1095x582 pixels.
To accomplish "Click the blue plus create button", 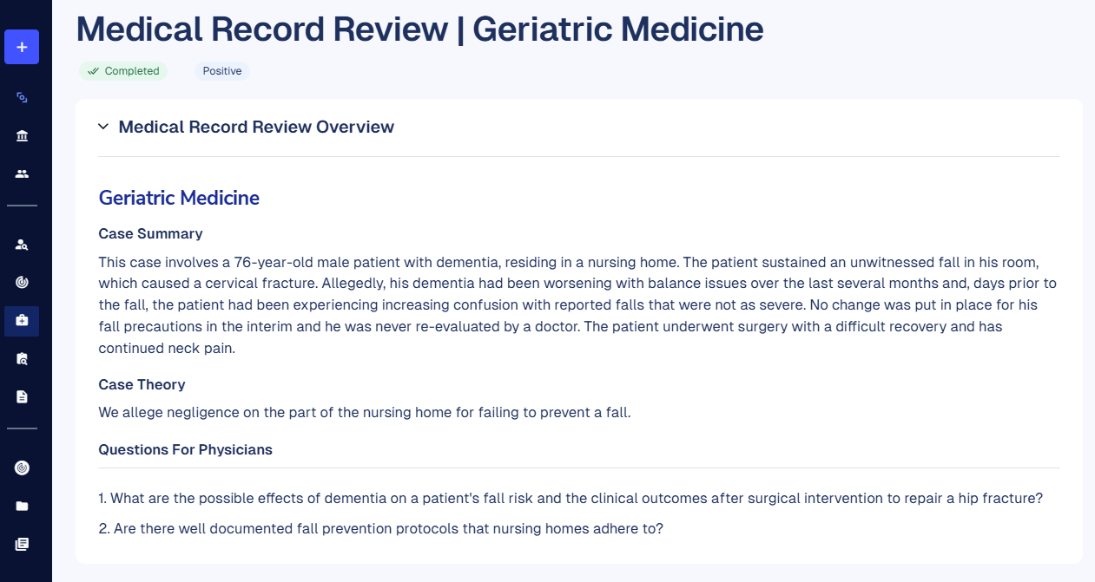I will [22, 47].
